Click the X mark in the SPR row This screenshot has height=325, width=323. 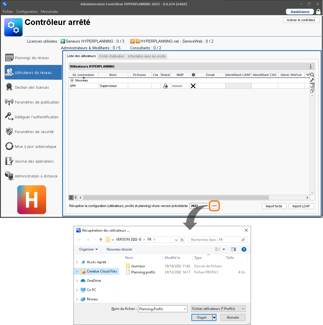(x=193, y=86)
